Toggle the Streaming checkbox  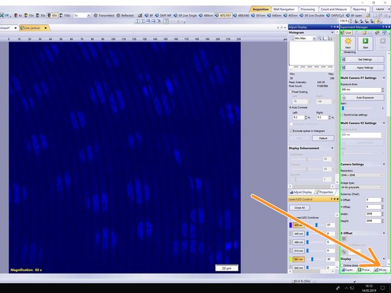coord(342,52)
